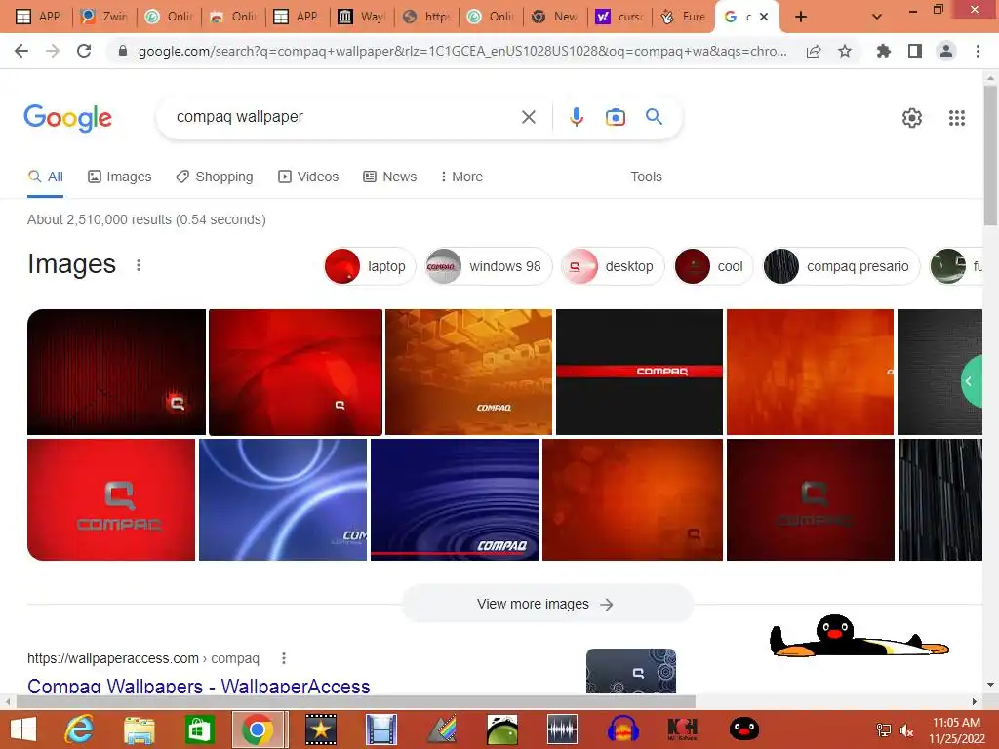This screenshot has height=749, width=999.
Task: Open the blue glowing rings wallpaper
Action: pyautogui.click(x=283, y=500)
